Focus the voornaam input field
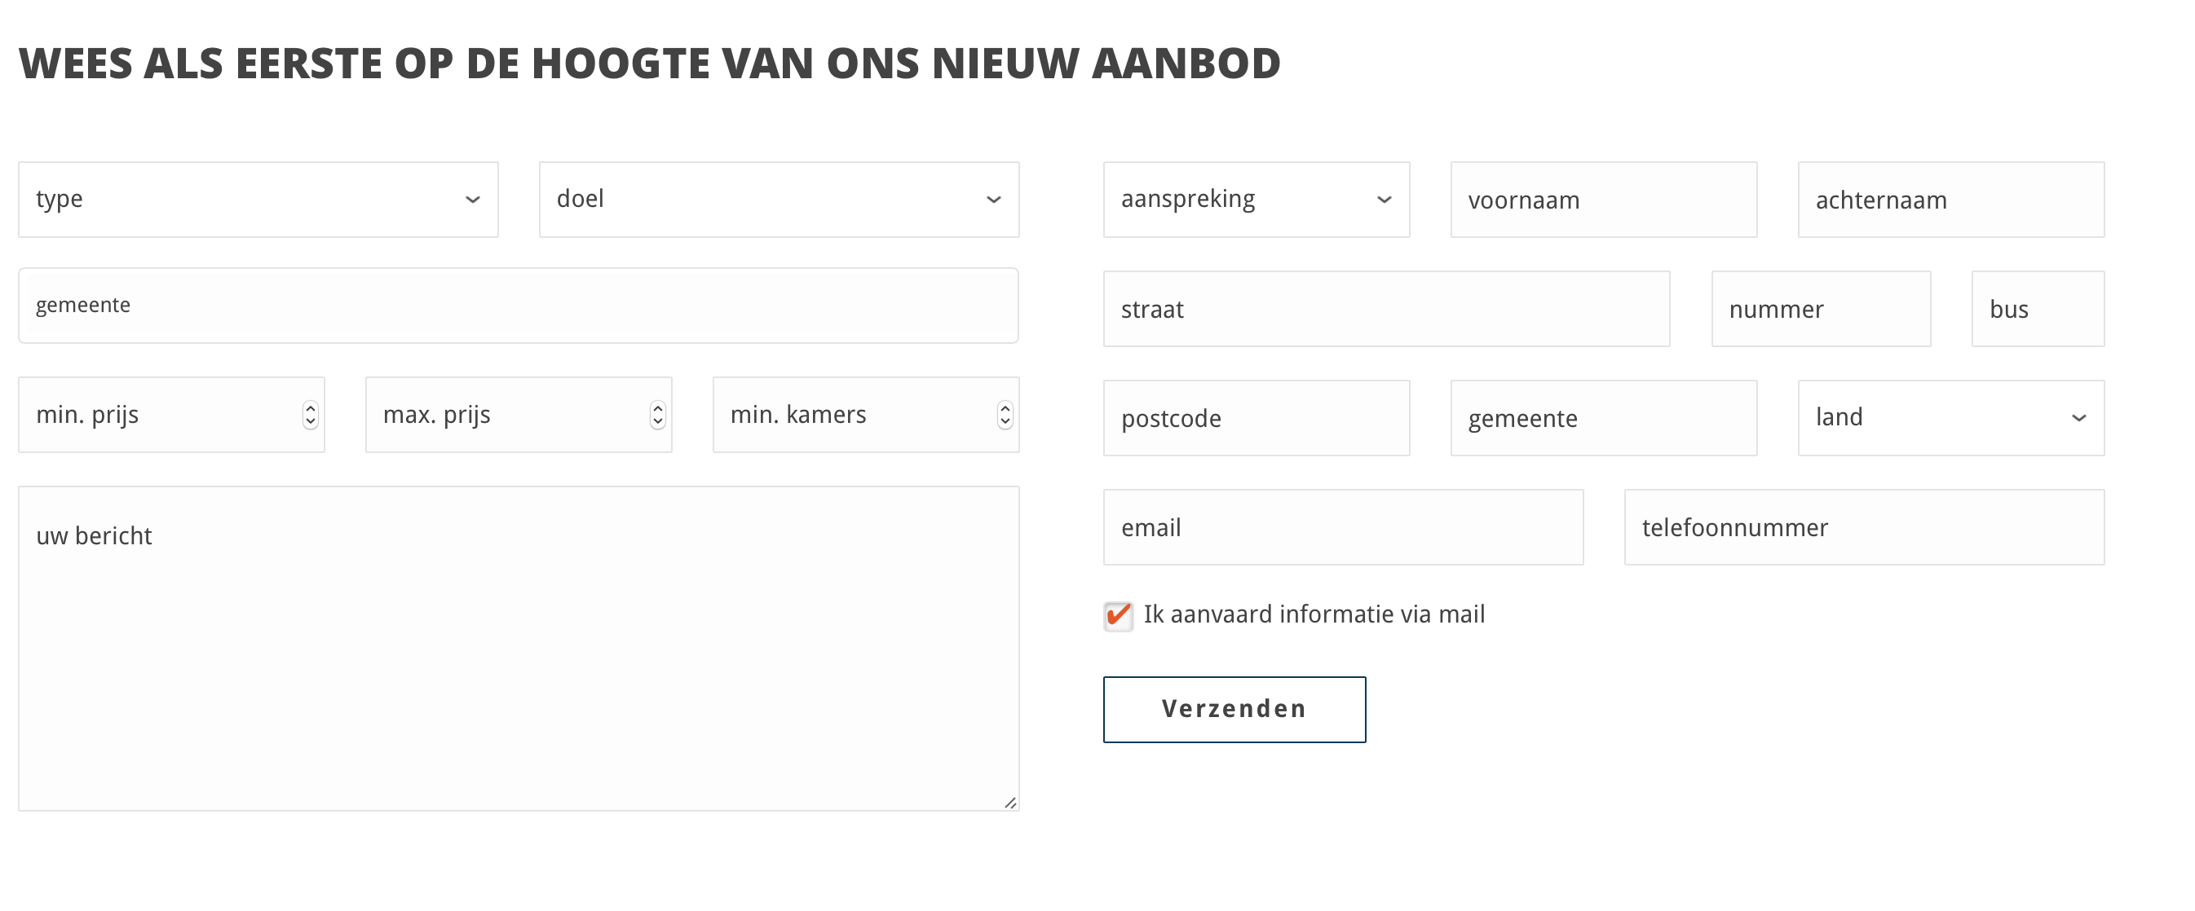2195x911 pixels. 1604,199
